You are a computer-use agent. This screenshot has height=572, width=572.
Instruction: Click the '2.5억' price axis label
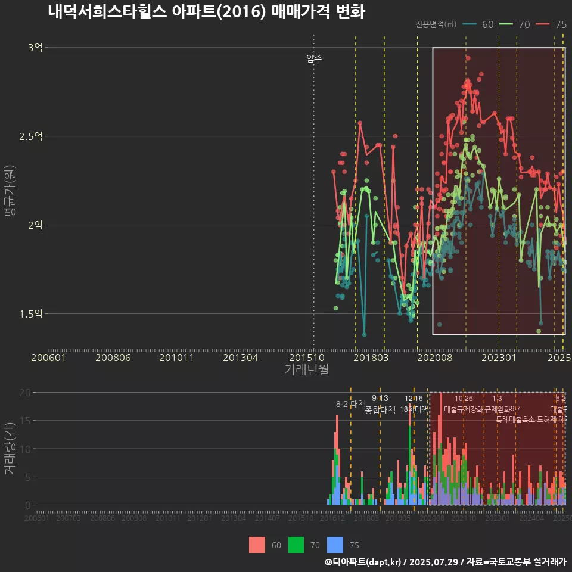click(31, 136)
